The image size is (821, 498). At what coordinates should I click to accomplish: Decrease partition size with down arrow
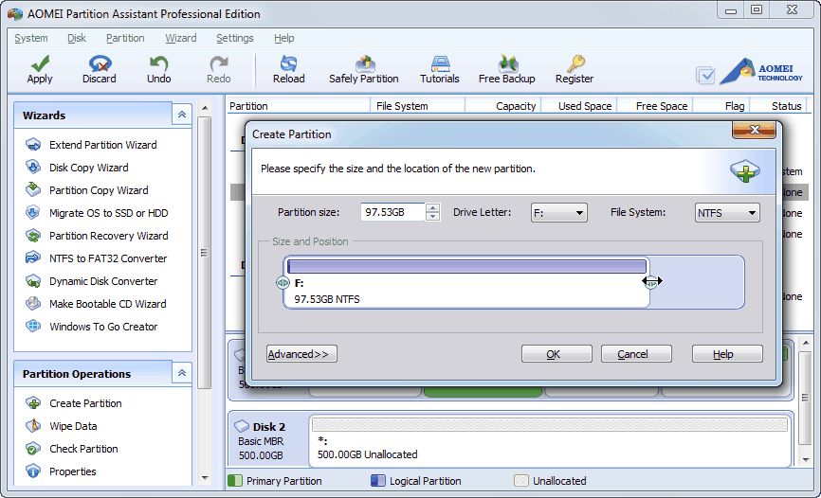(x=432, y=217)
